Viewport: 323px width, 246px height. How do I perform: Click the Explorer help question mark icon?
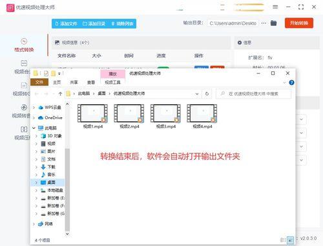pyautogui.click(x=291, y=82)
